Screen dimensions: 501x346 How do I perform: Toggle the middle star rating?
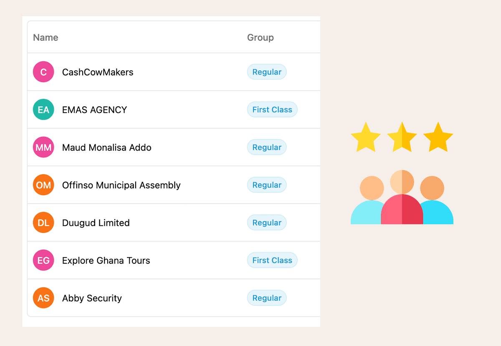402,136
